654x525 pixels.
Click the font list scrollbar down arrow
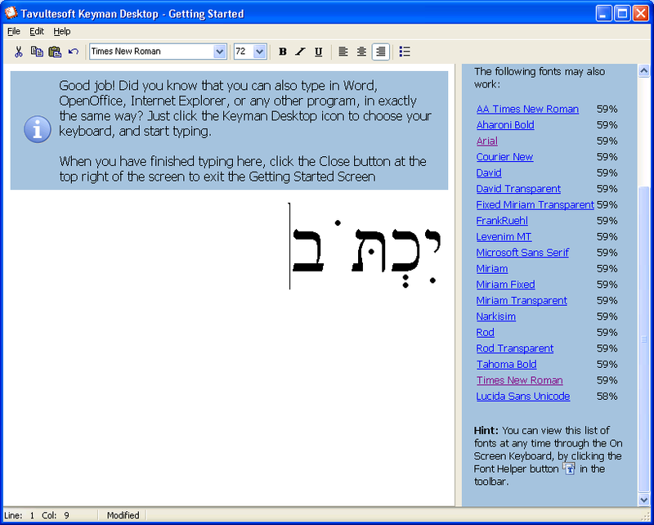pyautogui.click(x=643, y=499)
